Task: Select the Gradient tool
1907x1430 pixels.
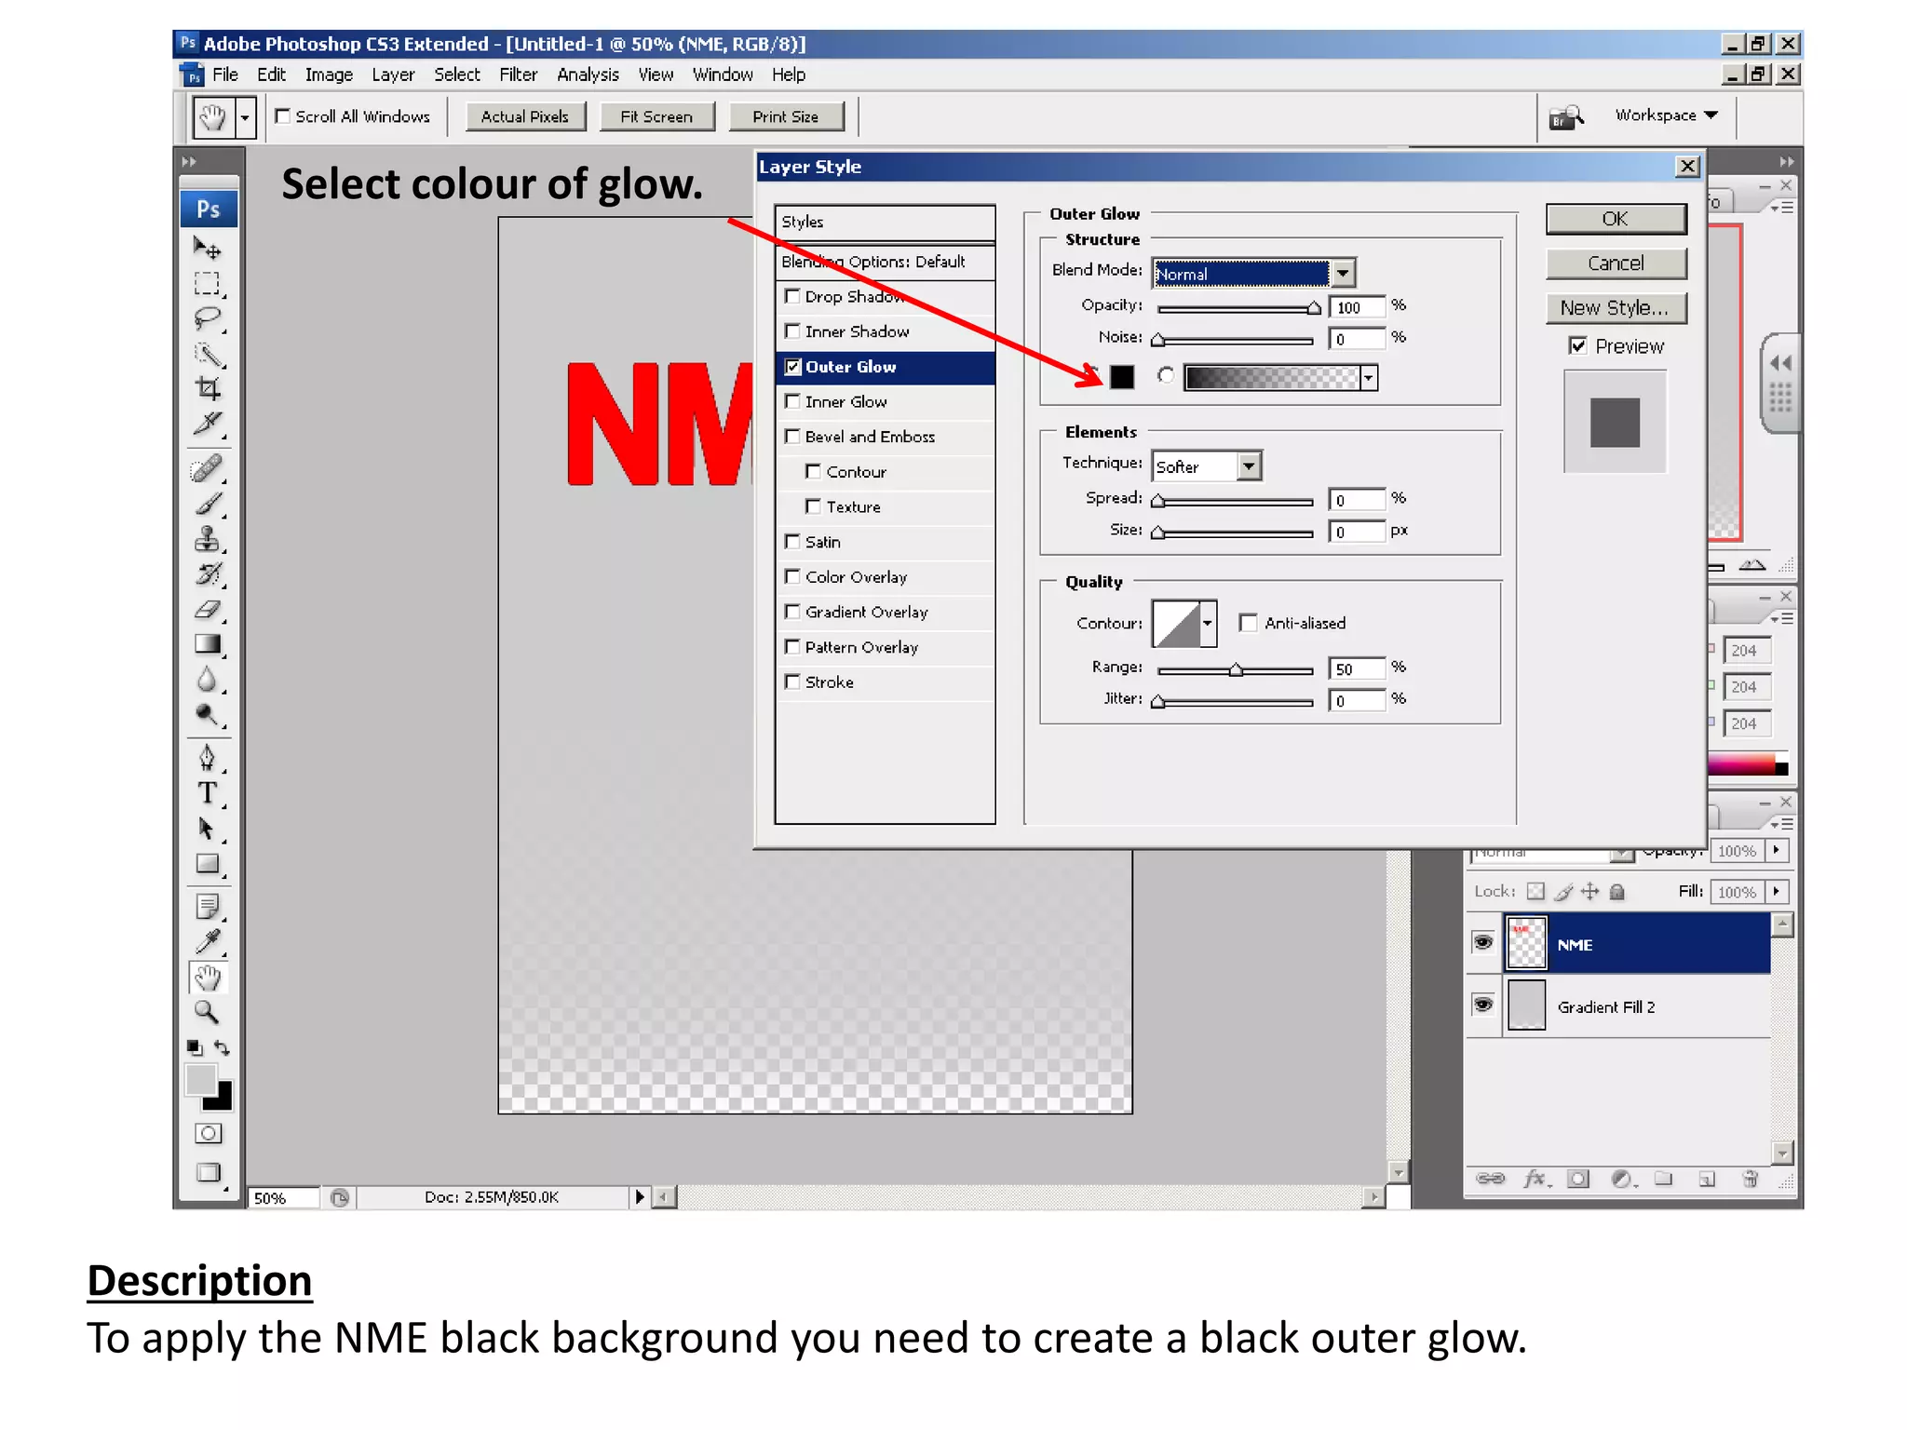Action: [207, 644]
